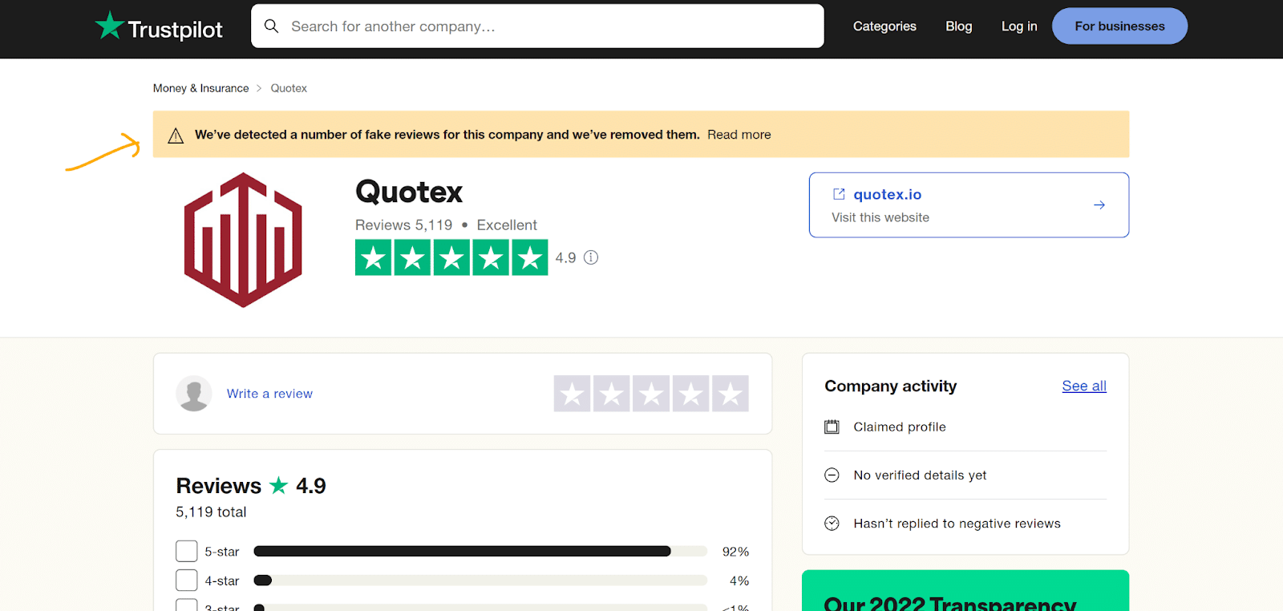Click the 5,119 total text
The image size is (1283, 611).
pos(211,512)
